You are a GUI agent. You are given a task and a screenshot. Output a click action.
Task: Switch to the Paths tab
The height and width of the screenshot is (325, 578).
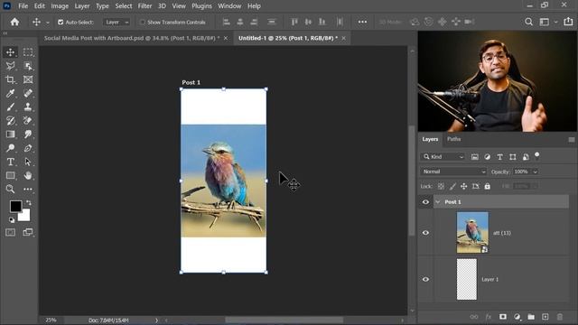(453, 139)
